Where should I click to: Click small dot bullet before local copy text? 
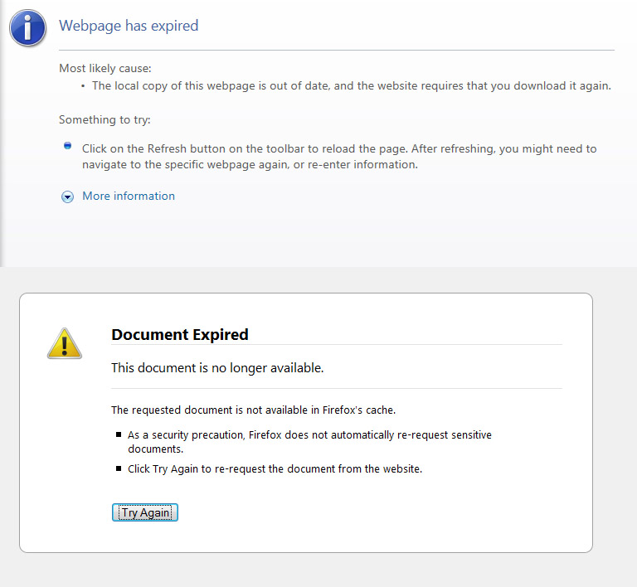(83, 85)
